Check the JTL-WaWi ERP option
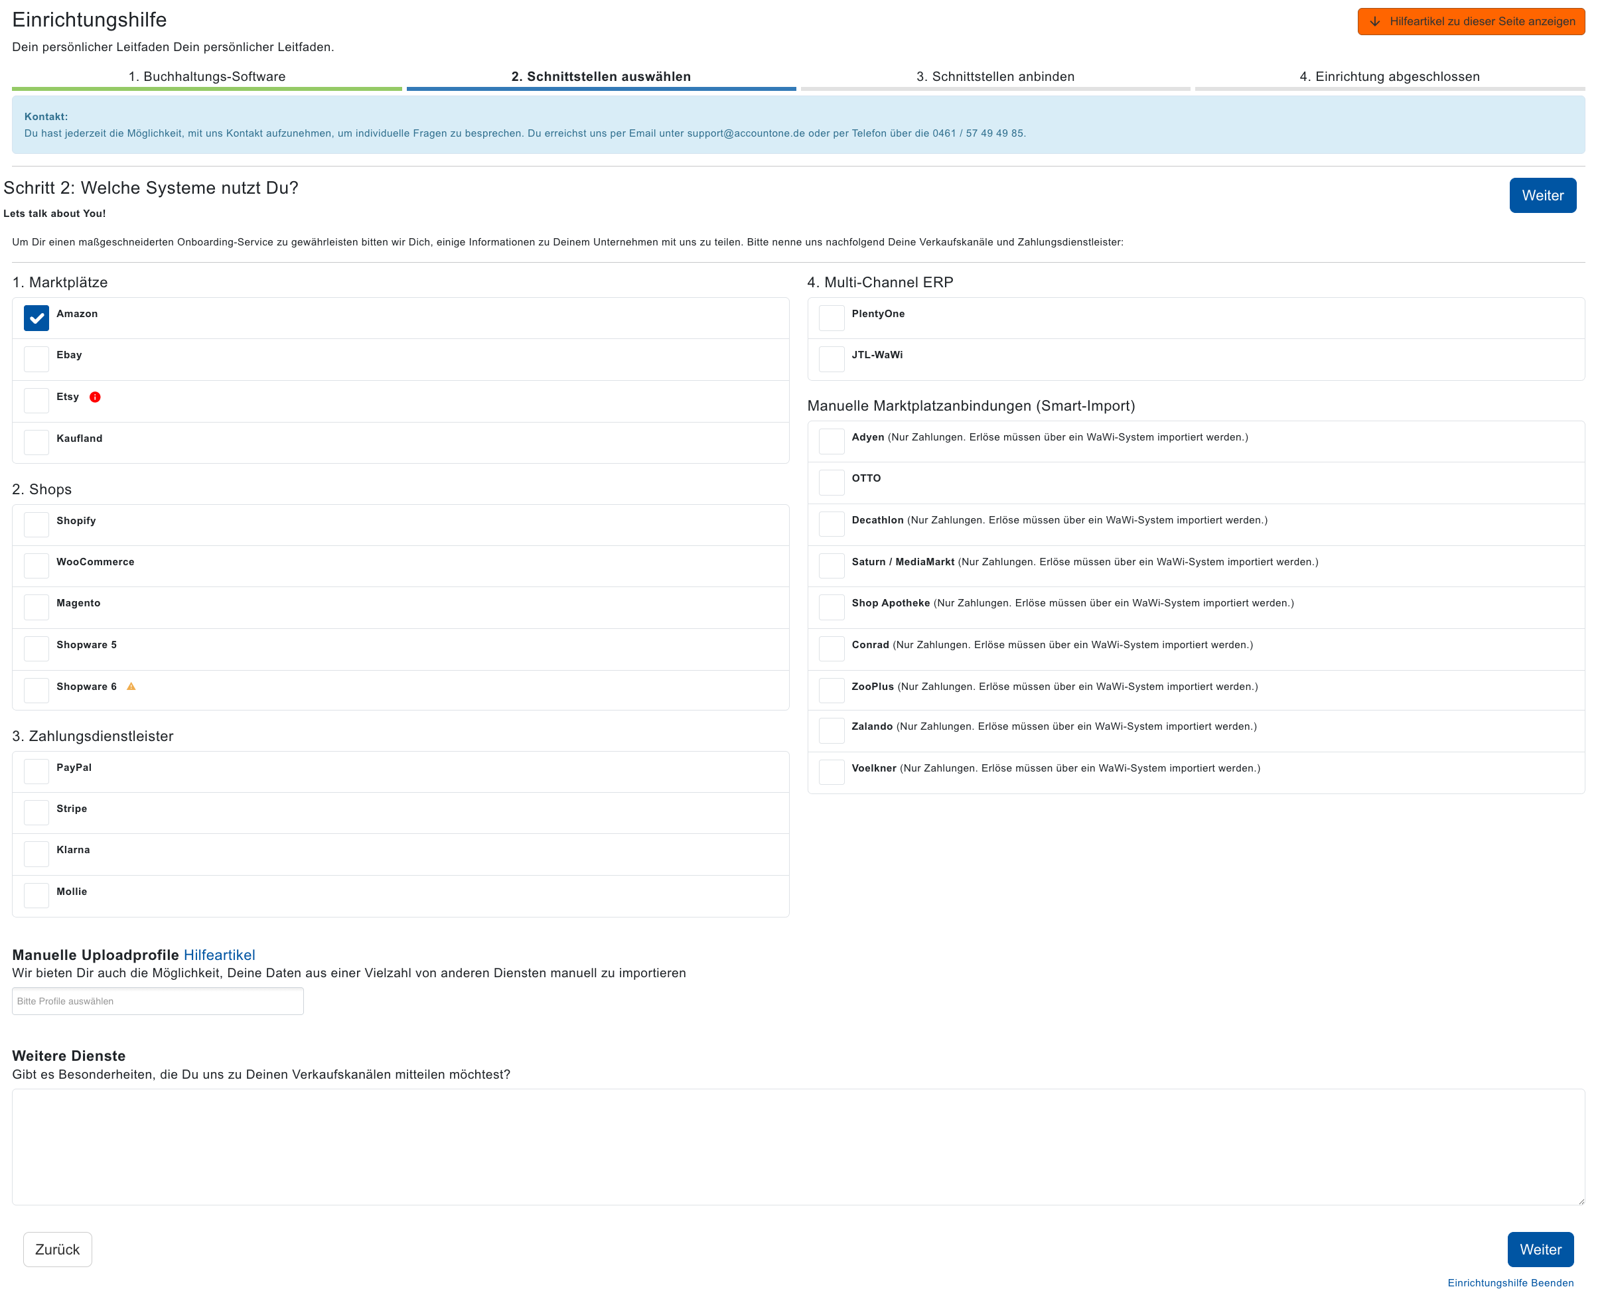1604x1293 pixels. [x=832, y=359]
